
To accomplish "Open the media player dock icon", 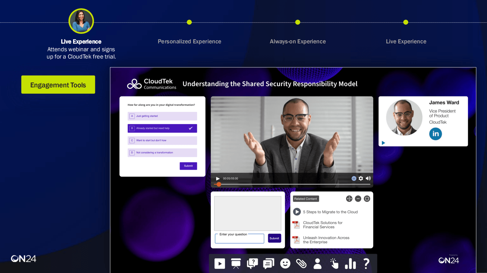I will (220, 264).
